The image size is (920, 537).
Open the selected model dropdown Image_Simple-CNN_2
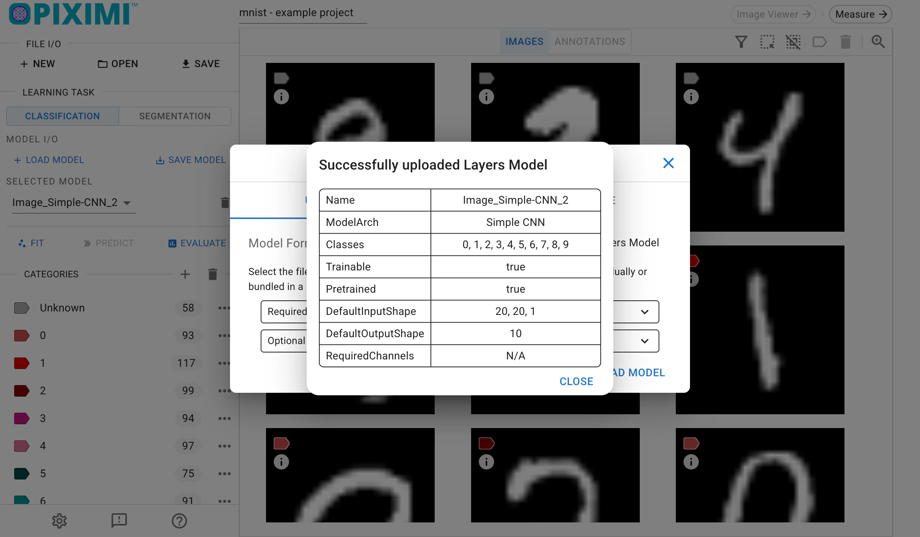(74, 203)
